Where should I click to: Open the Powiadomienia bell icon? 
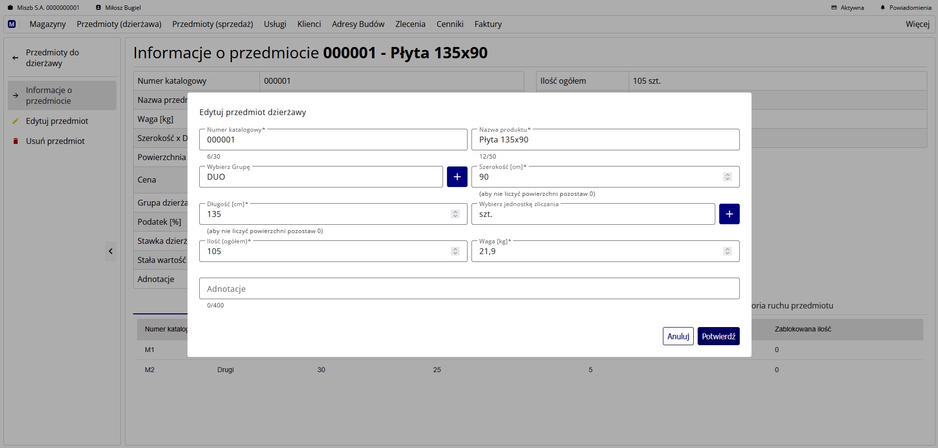(x=883, y=7)
